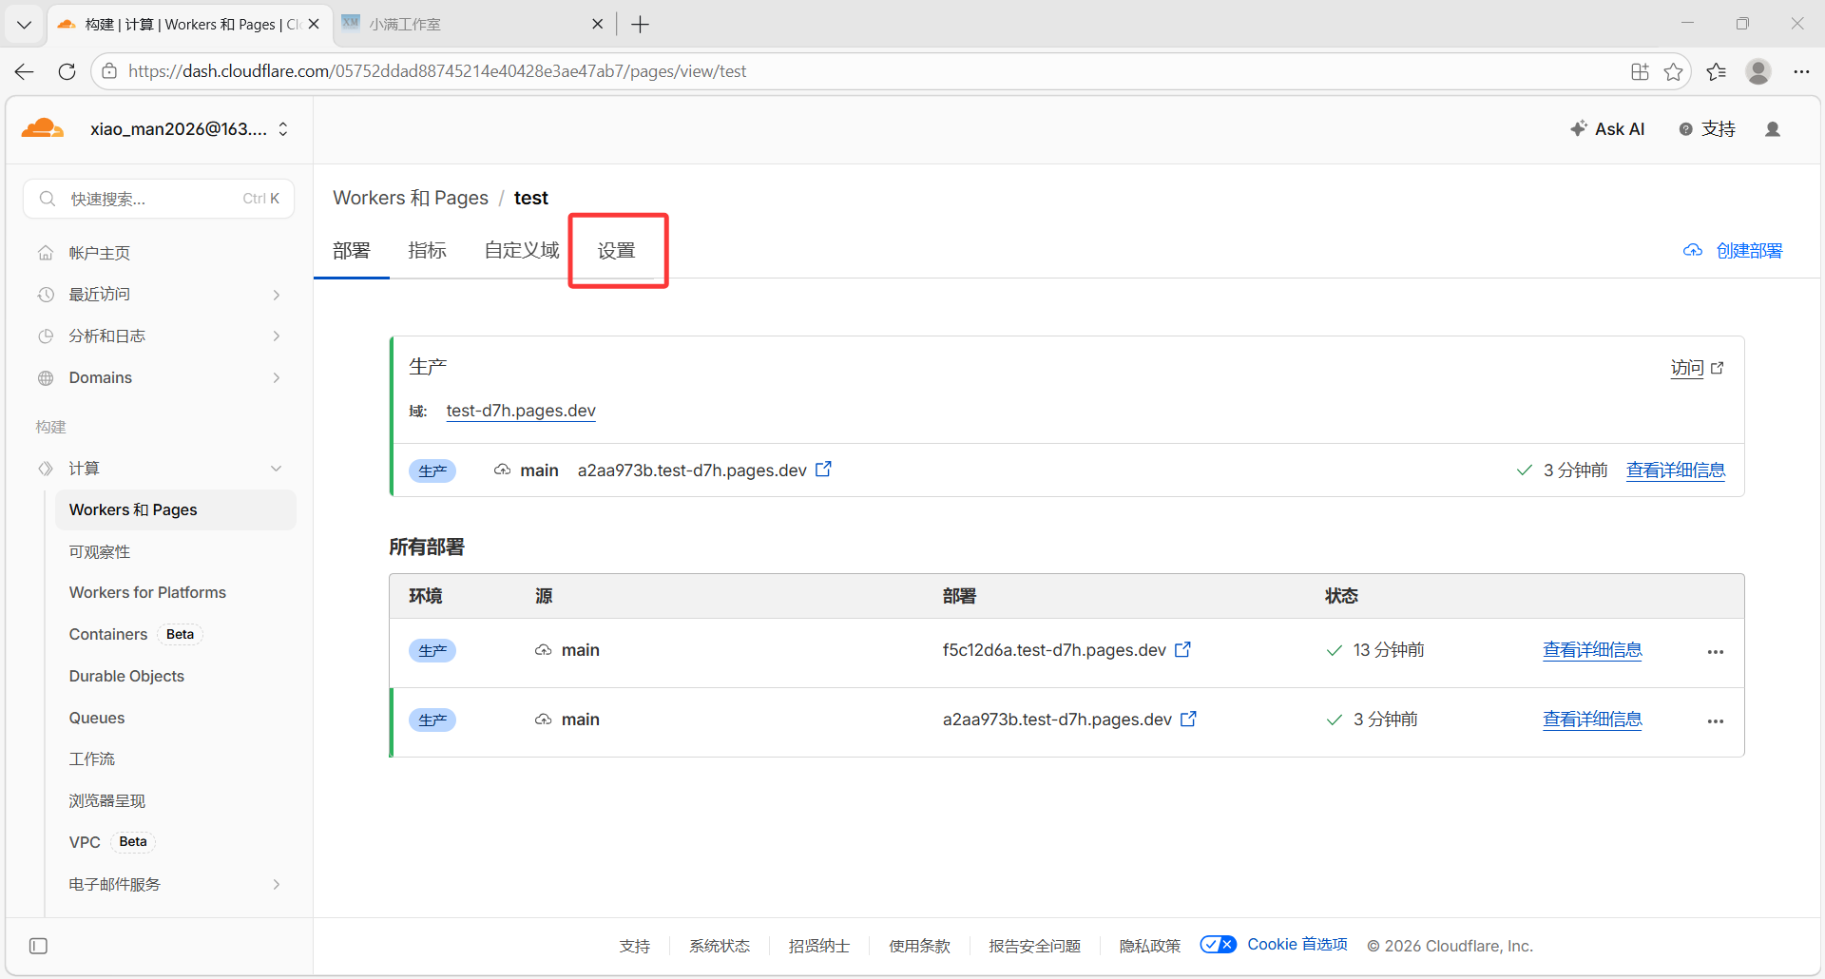Open Ask AI assistant
Image resolution: width=1825 pixels, height=979 pixels.
pos(1607,129)
